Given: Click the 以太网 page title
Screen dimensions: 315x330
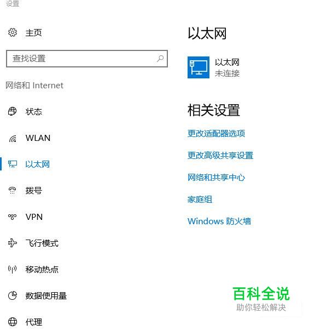Looking at the screenshot, I should [207, 33].
